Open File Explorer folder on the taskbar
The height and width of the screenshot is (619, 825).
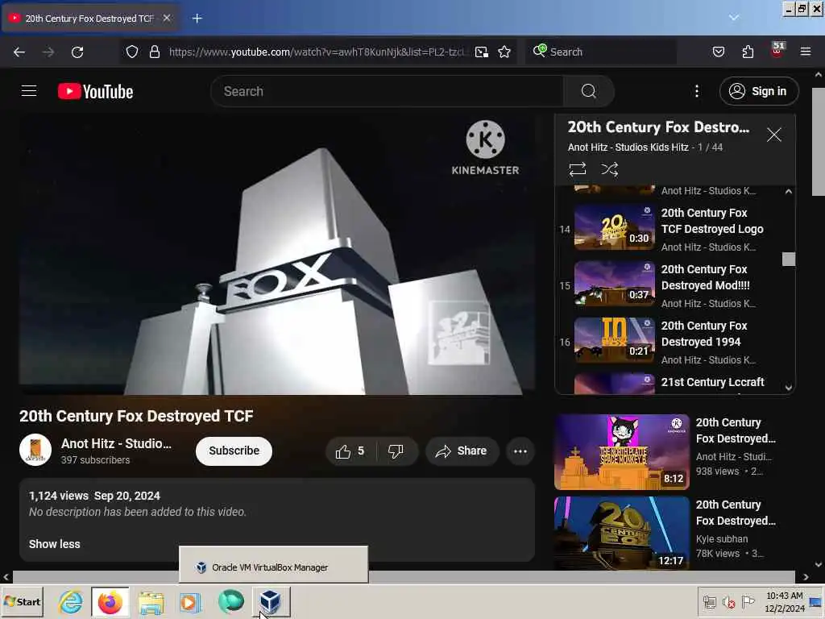pyautogui.click(x=151, y=602)
